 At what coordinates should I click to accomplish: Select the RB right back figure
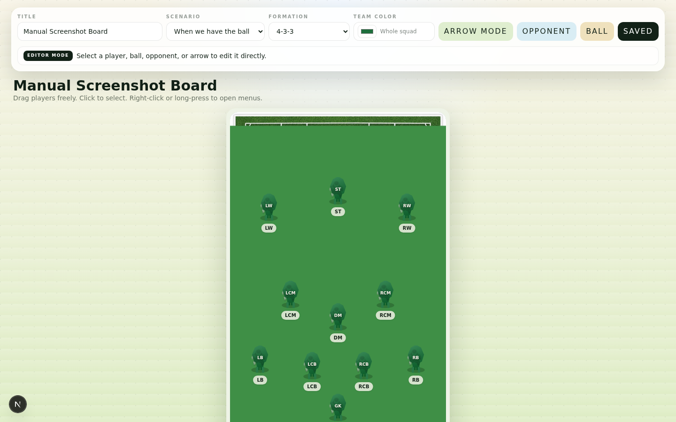(416, 359)
